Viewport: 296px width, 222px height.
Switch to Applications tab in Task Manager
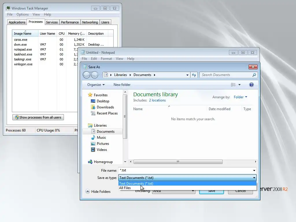pos(17,22)
